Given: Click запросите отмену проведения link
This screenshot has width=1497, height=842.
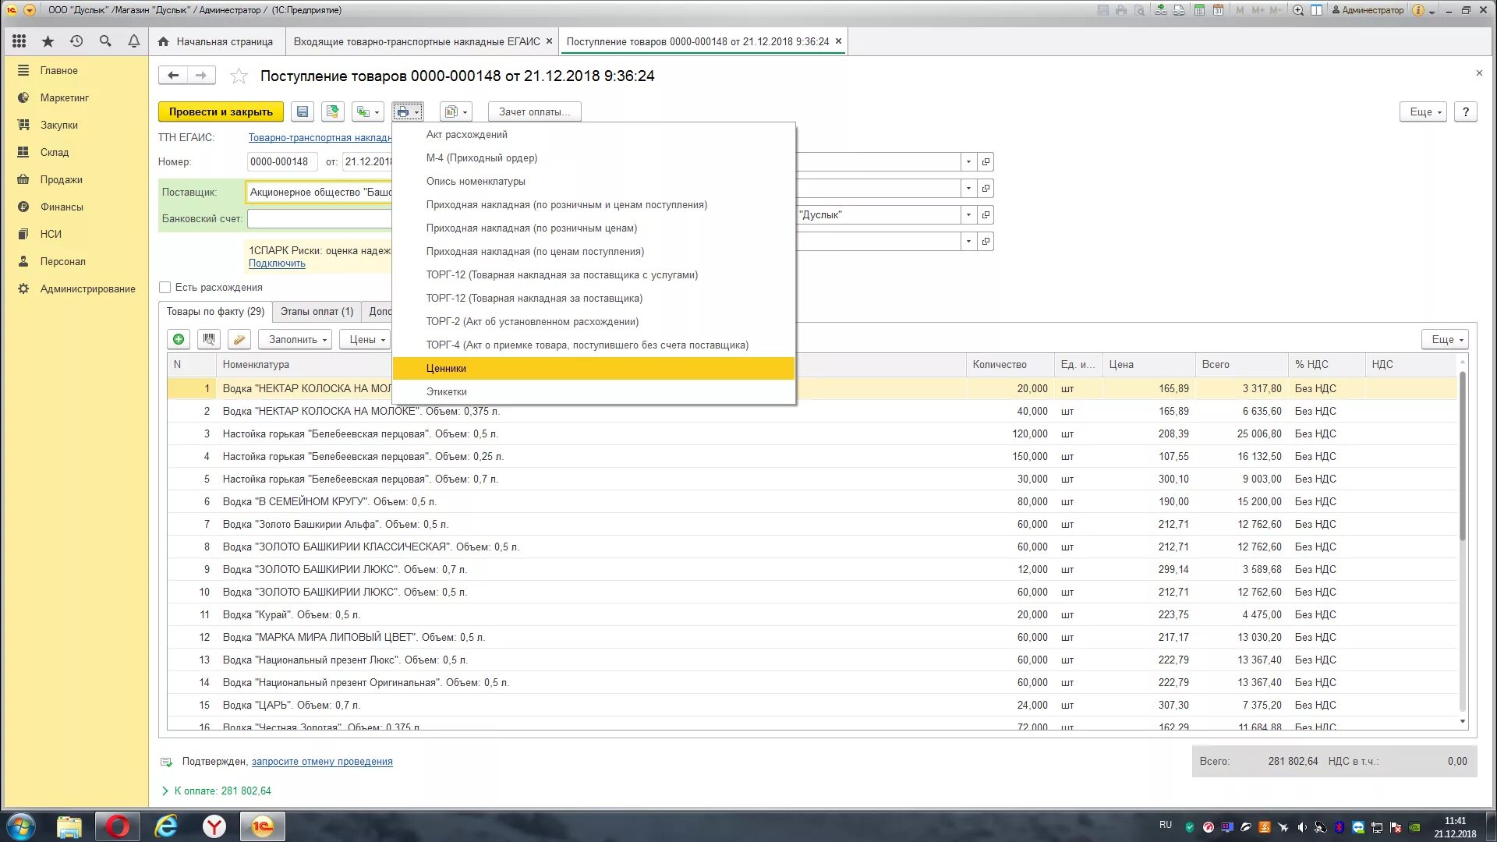Looking at the screenshot, I should pos(322,762).
